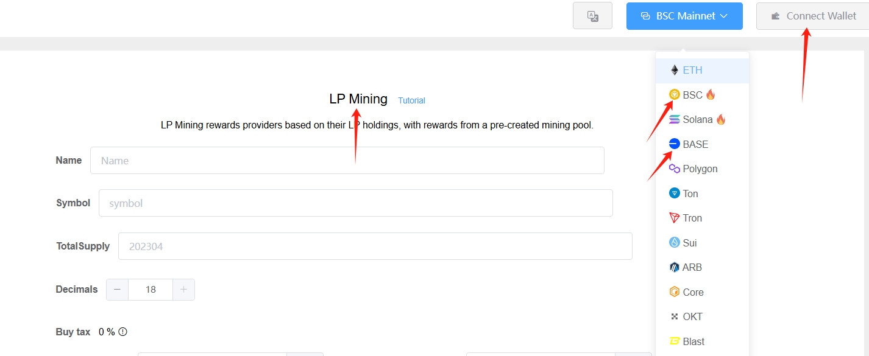Image resolution: width=869 pixels, height=356 pixels.
Task: Select the Solana network icon
Action: (674, 119)
